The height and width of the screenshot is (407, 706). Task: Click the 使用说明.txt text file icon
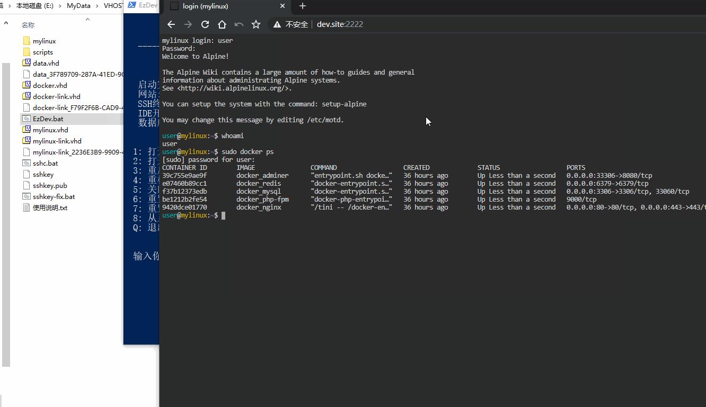[x=27, y=207]
